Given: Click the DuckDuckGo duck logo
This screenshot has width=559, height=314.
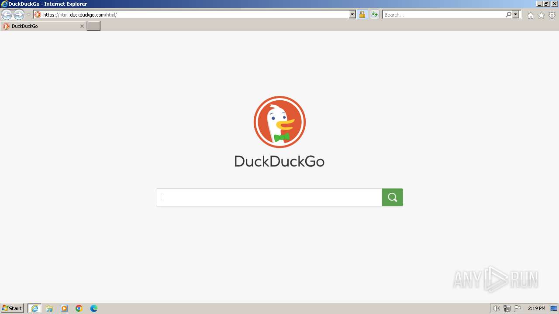Looking at the screenshot, I should pyautogui.click(x=279, y=122).
